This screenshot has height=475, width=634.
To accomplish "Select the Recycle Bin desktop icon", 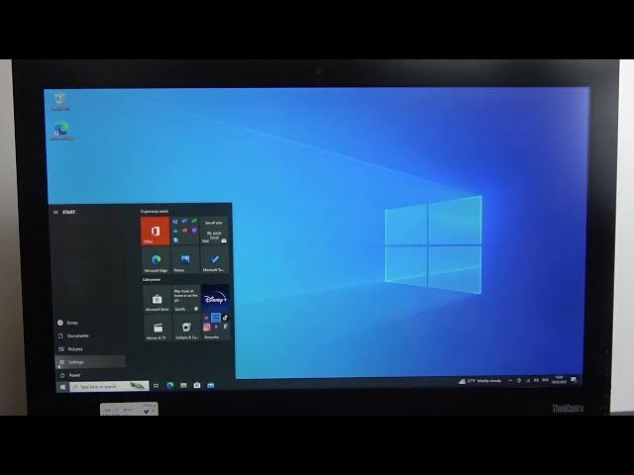I will tap(60, 102).
